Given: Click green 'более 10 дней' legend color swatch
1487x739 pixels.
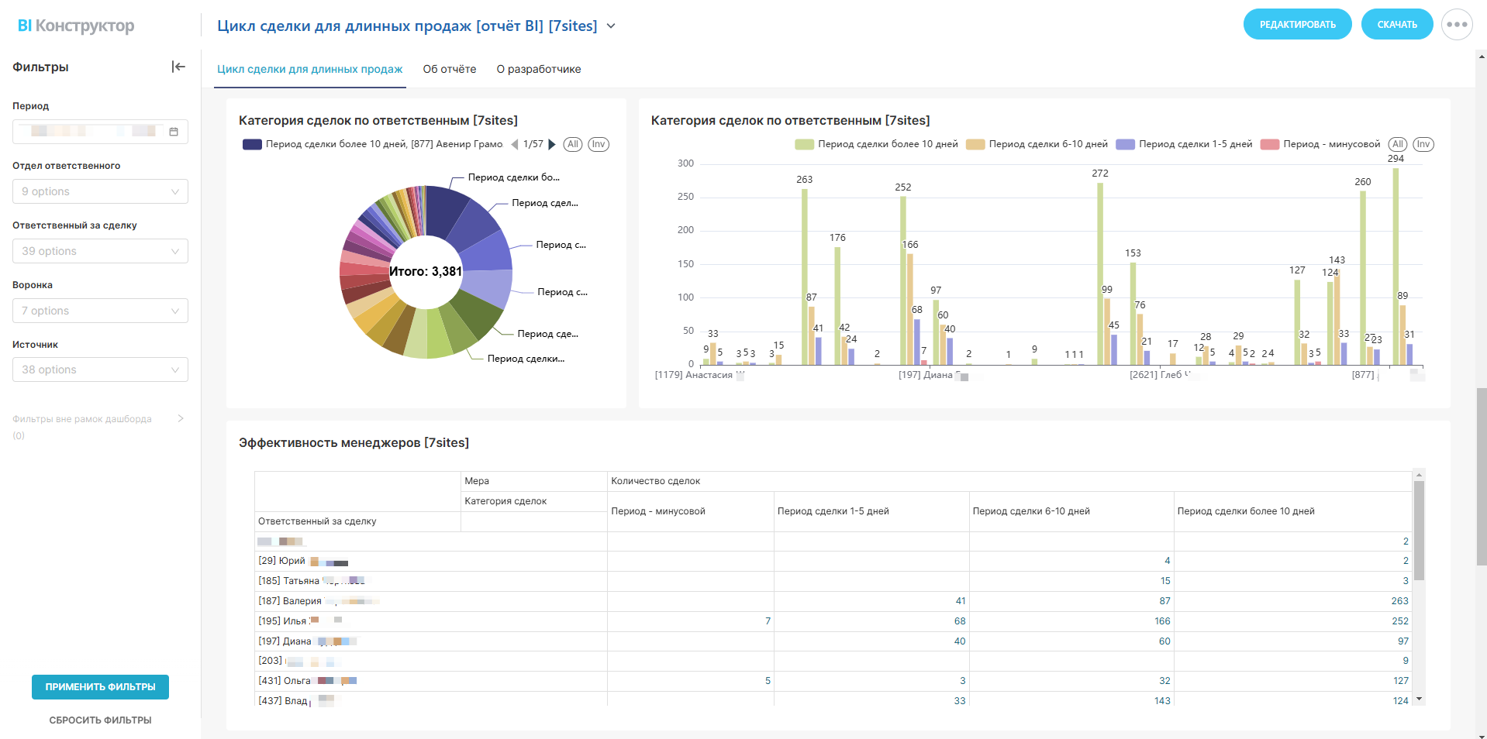Looking at the screenshot, I should [804, 144].
